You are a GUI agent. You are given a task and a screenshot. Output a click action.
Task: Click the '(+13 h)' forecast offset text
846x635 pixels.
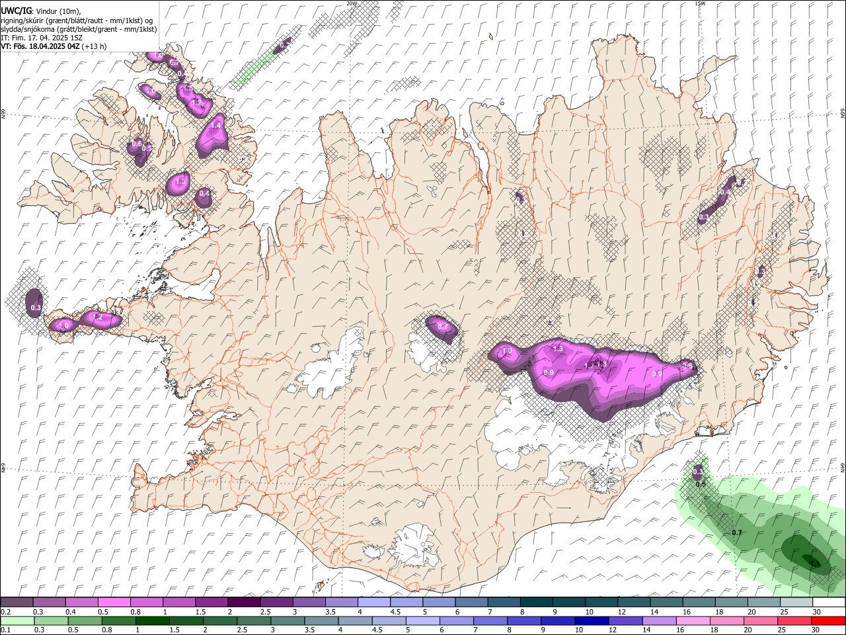pos(95,46)
